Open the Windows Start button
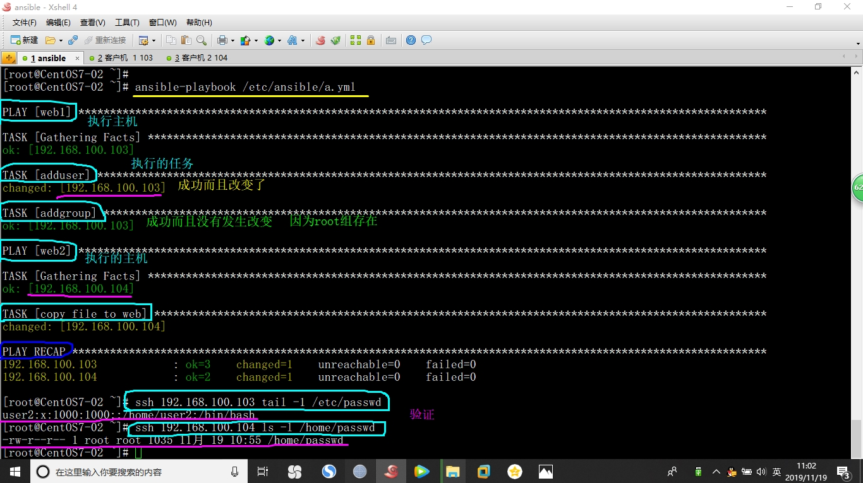This screenshot has width=863, height=483. pyautogui.click(x=15, y=471)
